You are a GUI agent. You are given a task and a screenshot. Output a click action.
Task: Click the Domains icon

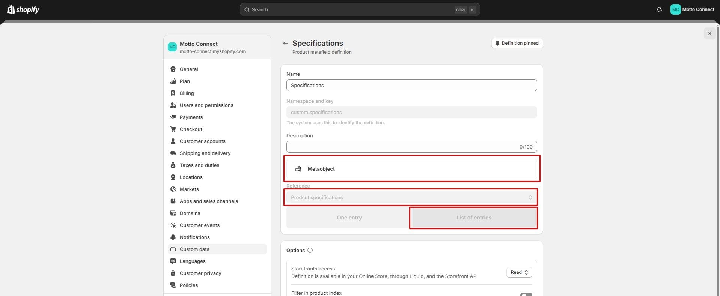pos(173,213)
